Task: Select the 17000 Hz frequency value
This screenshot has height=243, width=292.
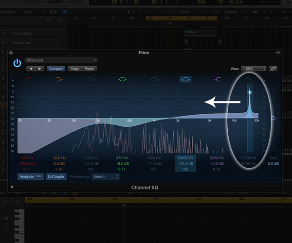Action: (248, 158)
